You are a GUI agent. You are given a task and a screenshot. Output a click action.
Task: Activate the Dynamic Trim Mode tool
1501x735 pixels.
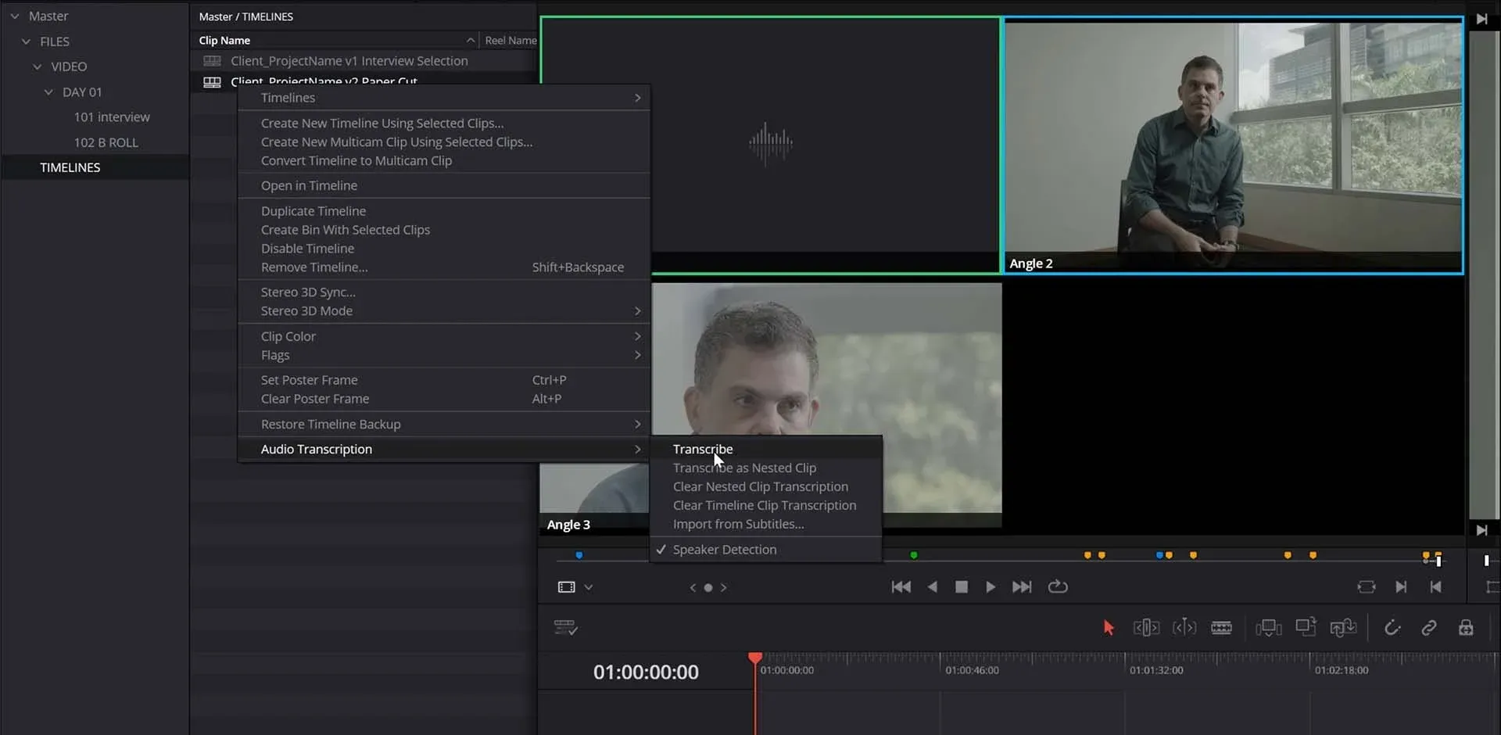[x=1184, y=628]
